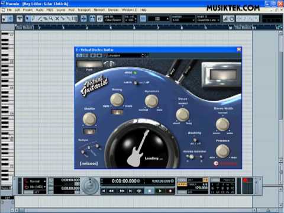Click Stop on the transport bar
The width and height of the screenshot is (284, 213).
point(150,191)
